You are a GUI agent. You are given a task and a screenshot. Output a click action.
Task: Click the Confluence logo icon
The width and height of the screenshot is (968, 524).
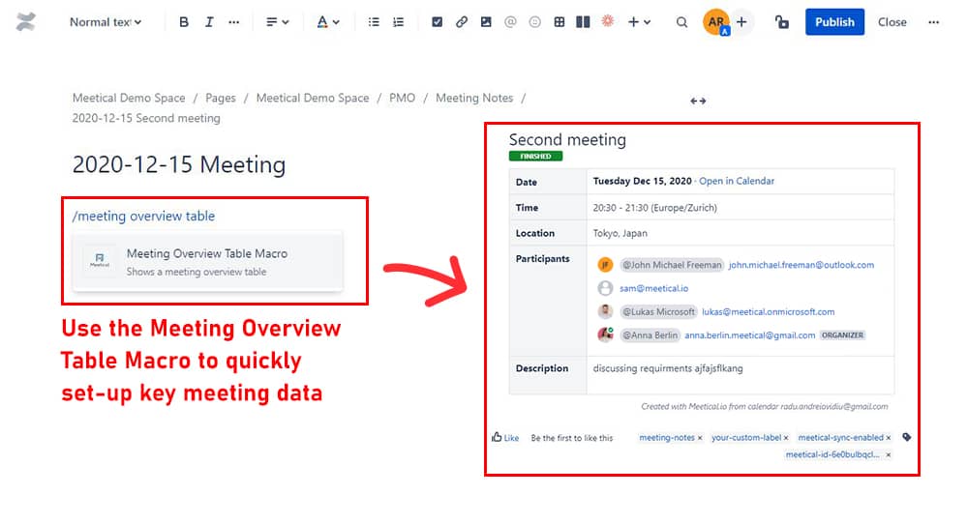pos(26,22)
